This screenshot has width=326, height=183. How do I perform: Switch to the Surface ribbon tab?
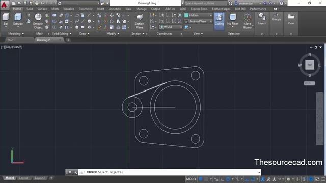click(x=42, y=9)
